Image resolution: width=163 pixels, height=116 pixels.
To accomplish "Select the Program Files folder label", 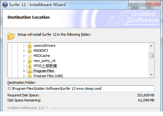I will (x=44, y=71).
